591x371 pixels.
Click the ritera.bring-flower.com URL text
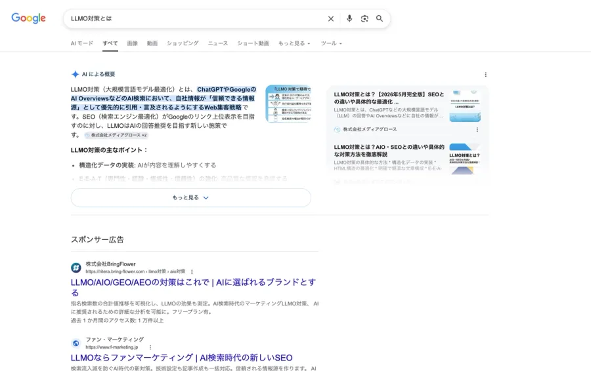pyautogui.click(x=135, y=271)
